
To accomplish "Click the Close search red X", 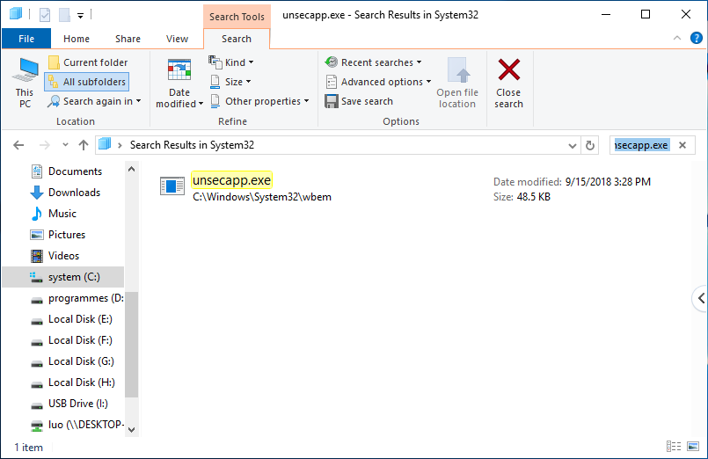I will tap(508, 82).
